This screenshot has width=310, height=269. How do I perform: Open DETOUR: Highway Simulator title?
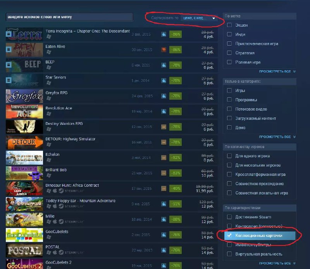click(x=71, y=139)
